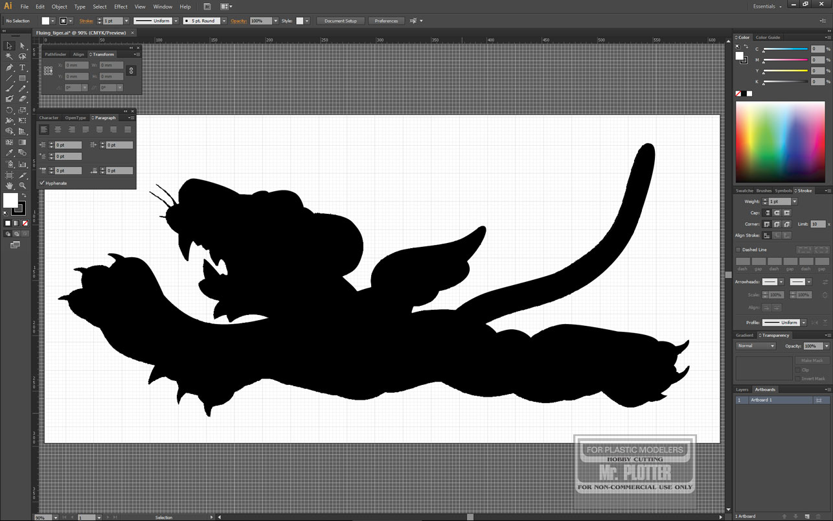
Task: Adjust the Cyan slider in Color panel
Action: (785, 49)
